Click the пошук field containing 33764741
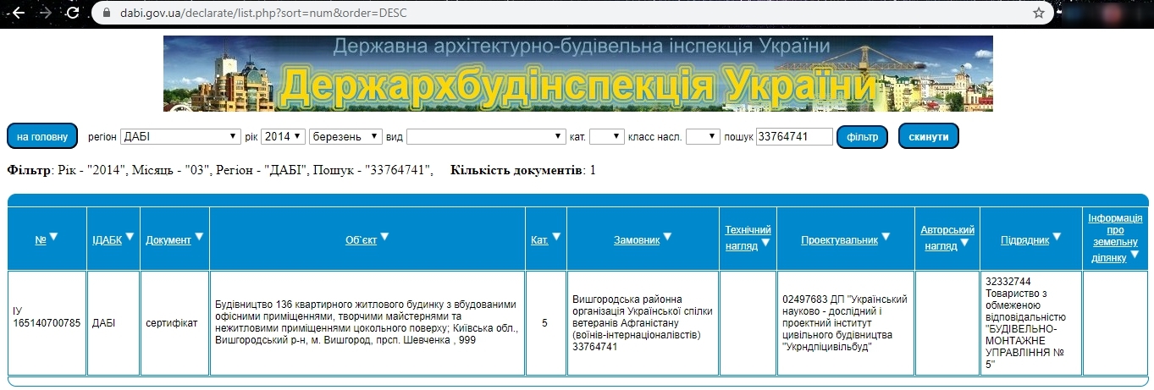 click(794, 136)
